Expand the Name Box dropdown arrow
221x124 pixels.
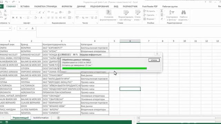tap(10, 28)
